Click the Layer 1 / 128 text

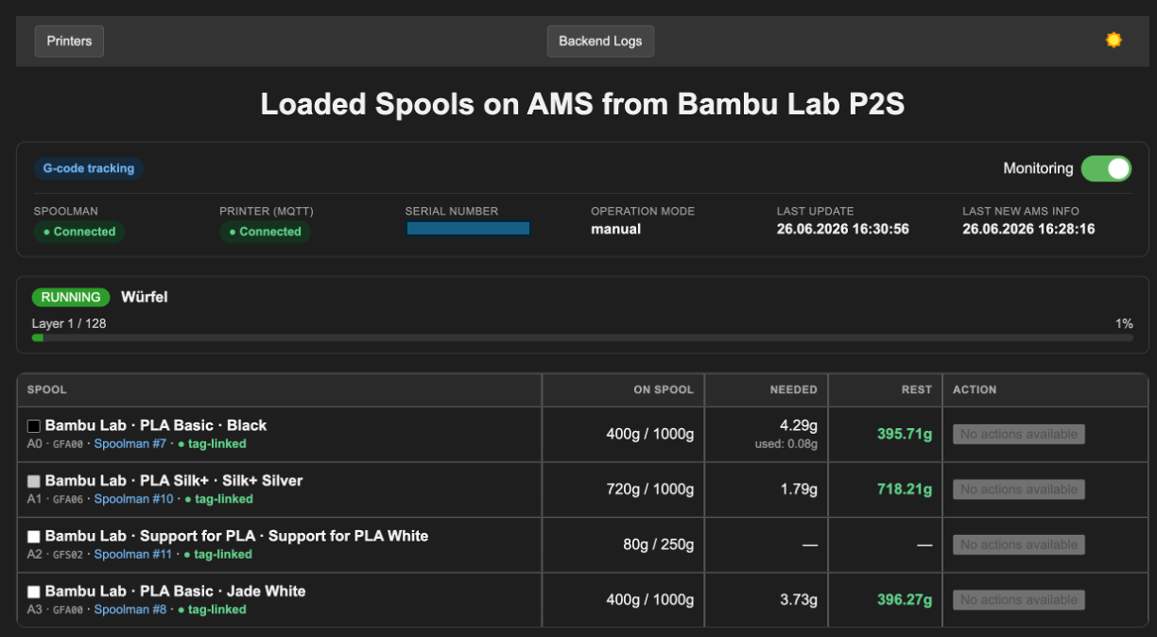click(x=69, y=323)
